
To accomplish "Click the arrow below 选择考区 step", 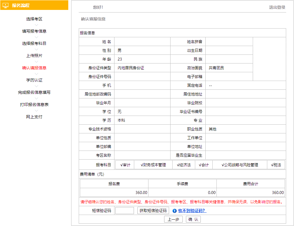I will click(x=36, y=25).
